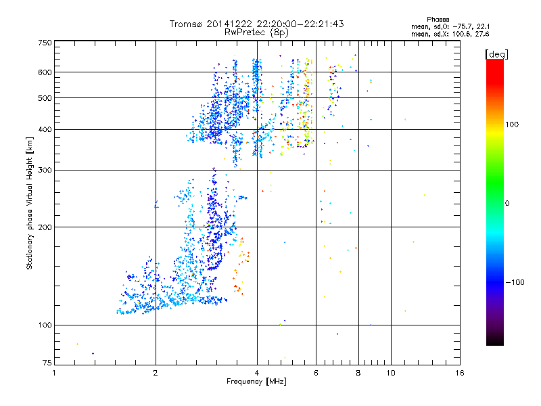Screen dimensions: 541x406
Task: Click the x-axis frequency tick label "4"
Action: (x=257, y=373)
